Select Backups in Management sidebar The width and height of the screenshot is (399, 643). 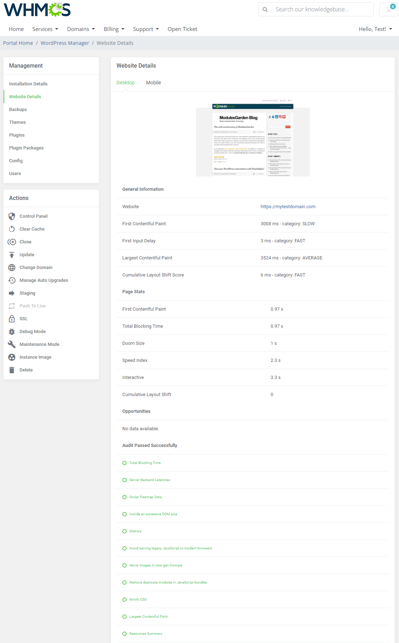pyautogui.click(x=18, y=110)
